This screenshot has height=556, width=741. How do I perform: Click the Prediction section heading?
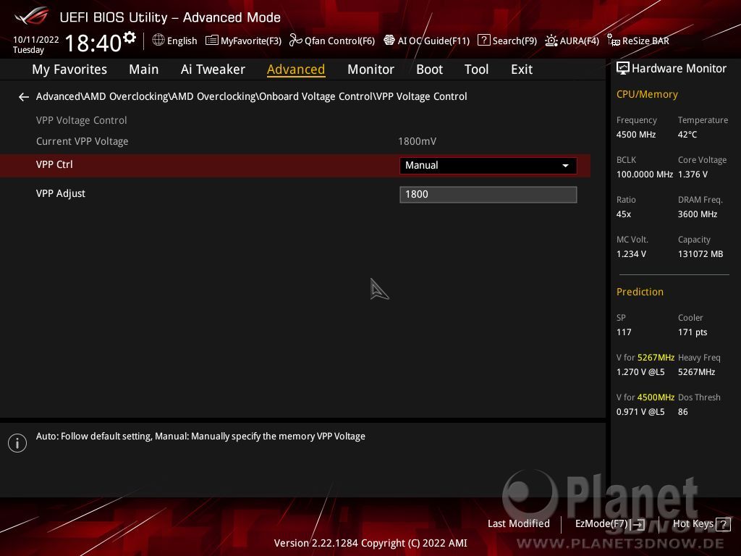(x=640, y=292)
